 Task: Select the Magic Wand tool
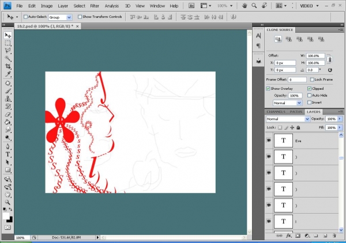[x=8, y=58]
